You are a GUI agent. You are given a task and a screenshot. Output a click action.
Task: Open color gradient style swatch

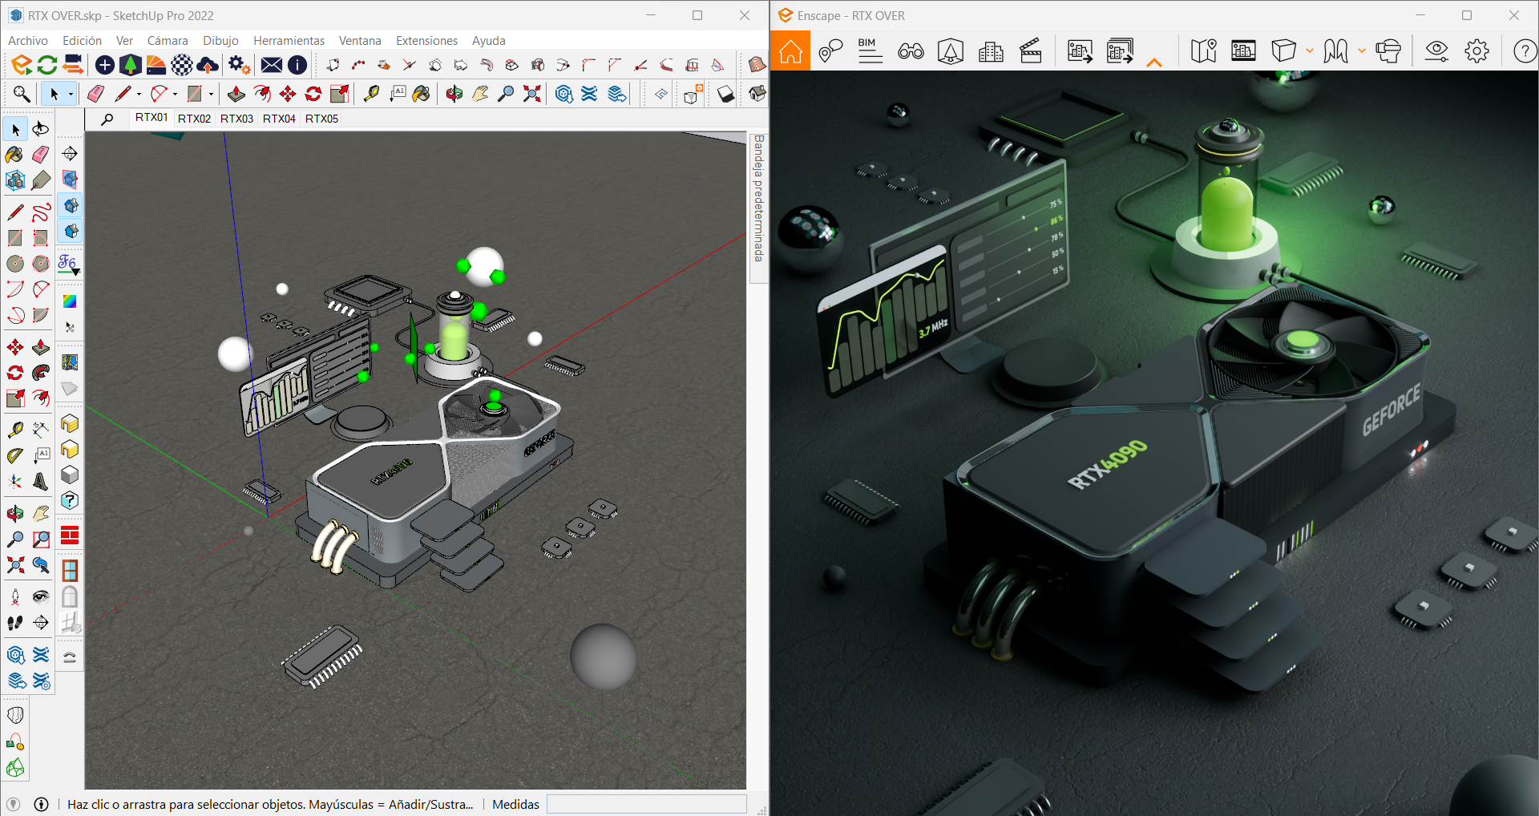[x=70, y=301]
